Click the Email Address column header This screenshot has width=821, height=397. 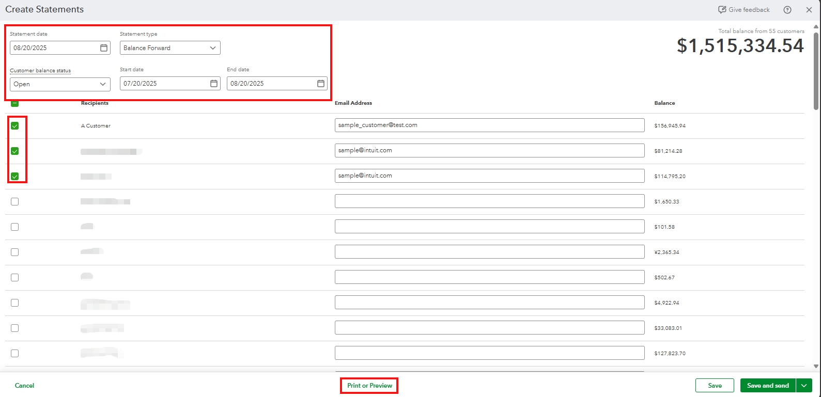(x=353, y=103)
